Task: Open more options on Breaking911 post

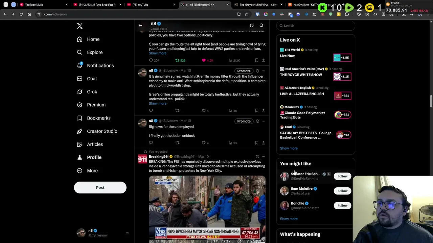Action: click(x=264, y=157)
